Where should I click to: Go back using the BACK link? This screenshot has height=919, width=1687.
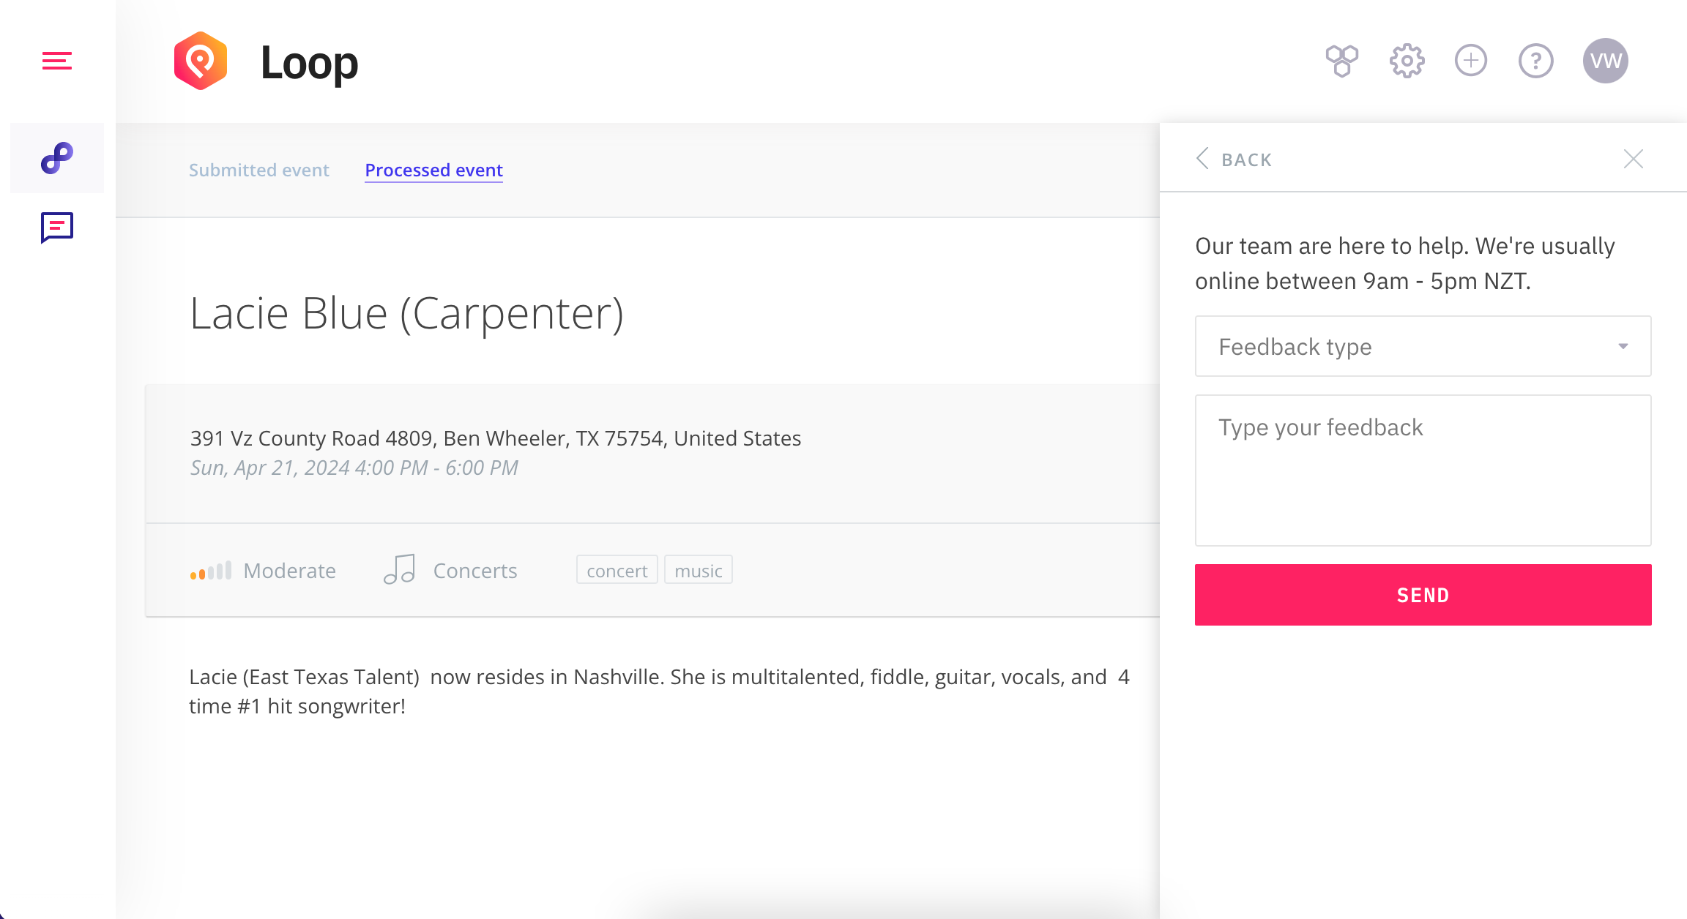(x=1234, y=159)
